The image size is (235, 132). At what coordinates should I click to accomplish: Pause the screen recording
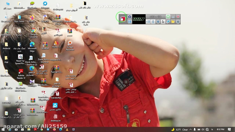130,22
